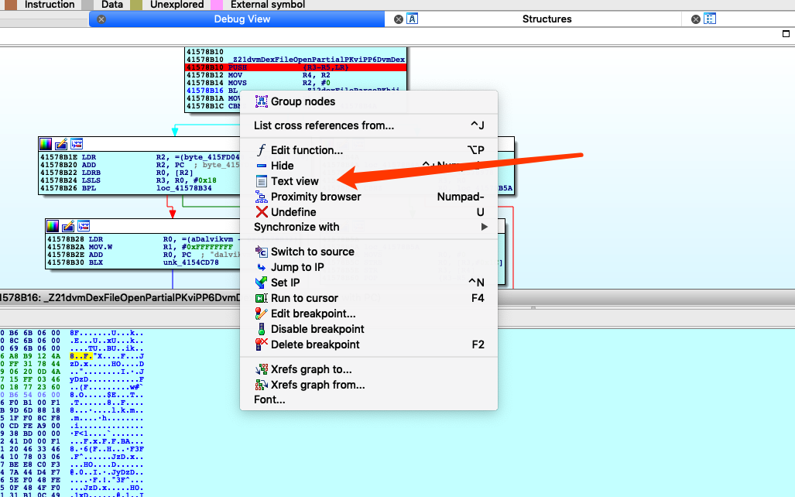
Task: Click Set IP checkmark icon
Action: coord(261,283)
